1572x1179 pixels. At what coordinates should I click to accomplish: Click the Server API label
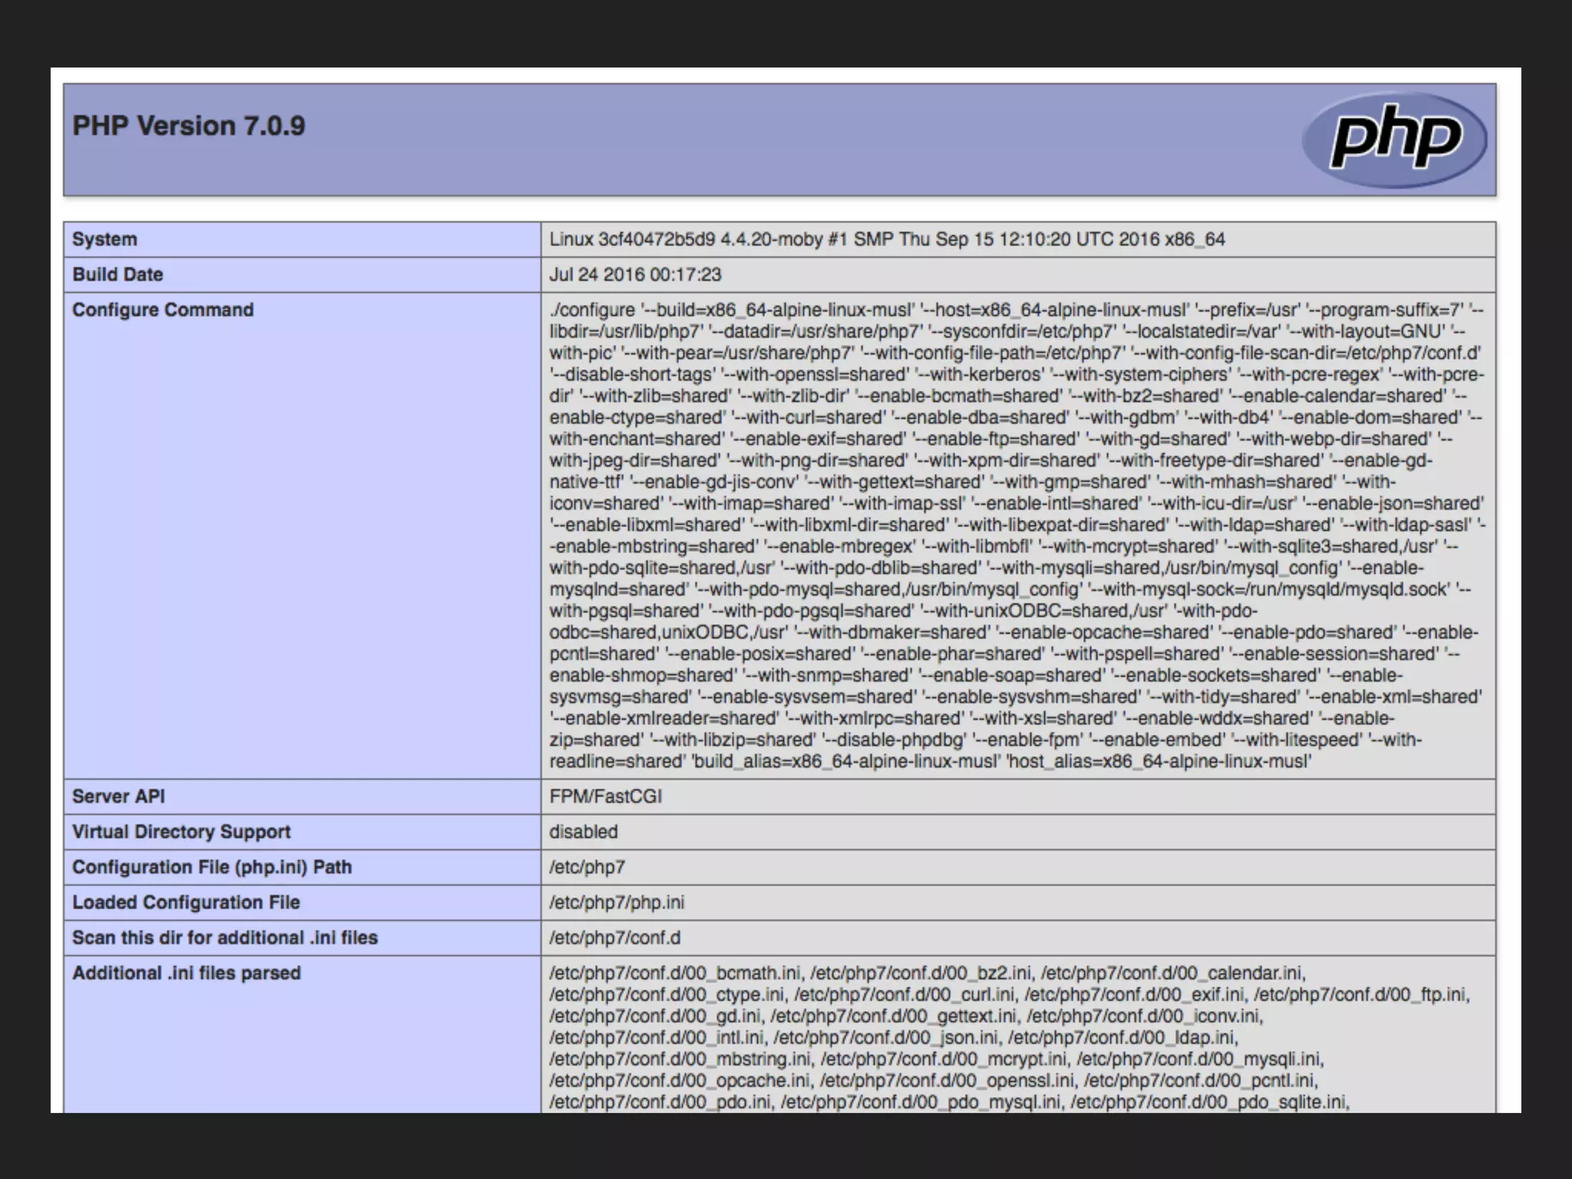click(118, 797)
